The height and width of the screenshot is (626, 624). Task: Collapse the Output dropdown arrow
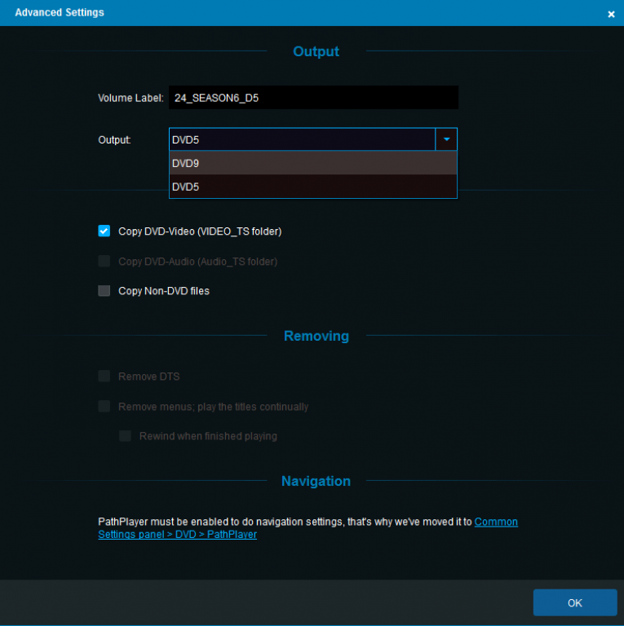(x=446, y=139)
